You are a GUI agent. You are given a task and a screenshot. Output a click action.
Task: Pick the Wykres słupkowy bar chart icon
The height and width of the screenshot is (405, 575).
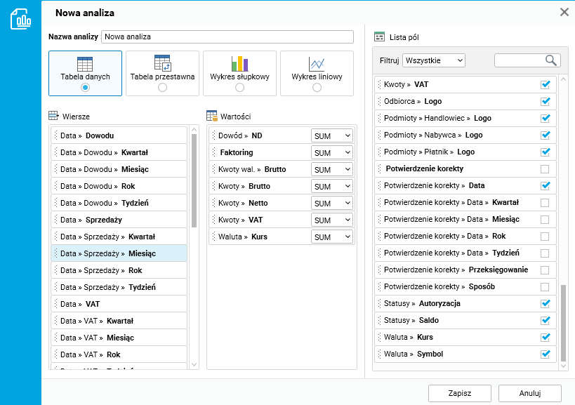pyautogui.click(x=239, y=64)
